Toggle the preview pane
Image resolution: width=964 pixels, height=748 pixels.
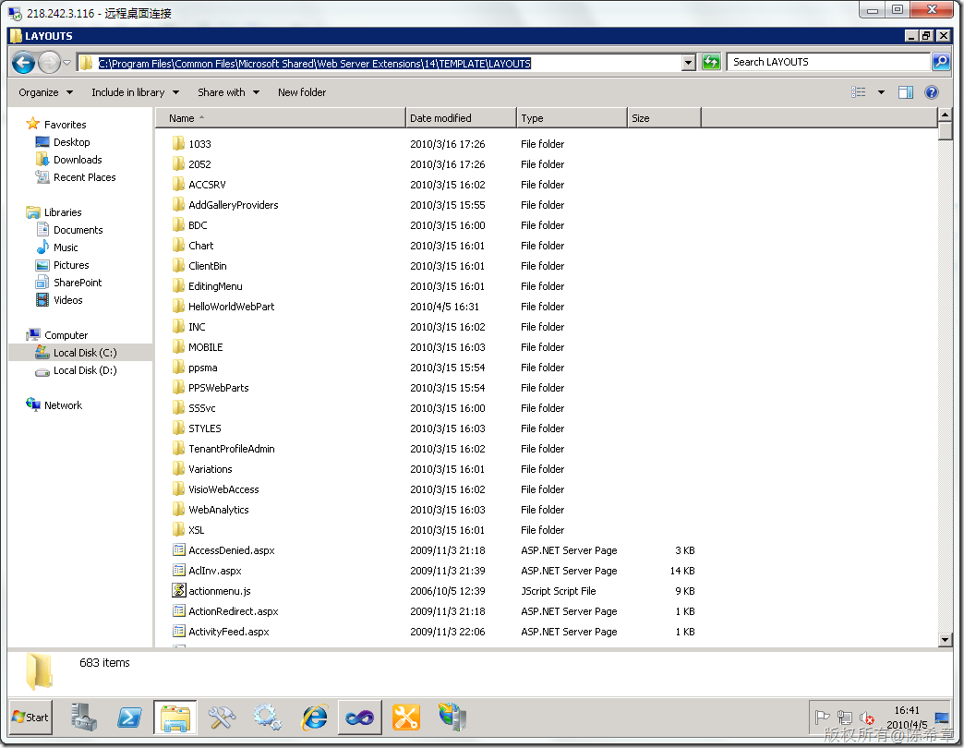(x=906, y=92)
